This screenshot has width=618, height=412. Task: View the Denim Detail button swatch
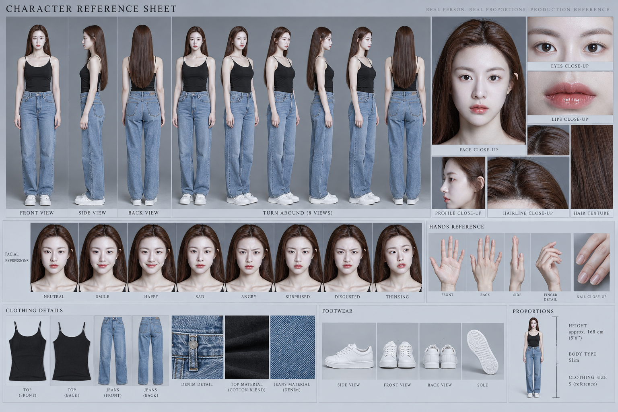pyautogui.click(x=198, y=347)
